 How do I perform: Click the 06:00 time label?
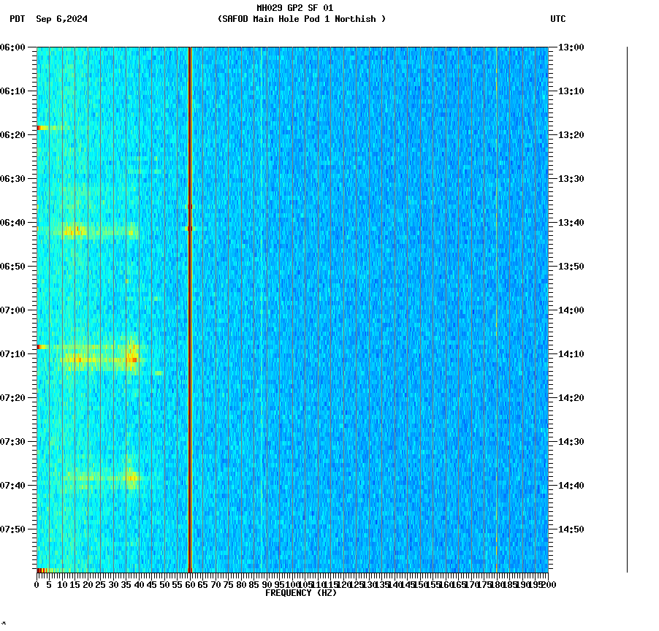(x=13, y=48)
